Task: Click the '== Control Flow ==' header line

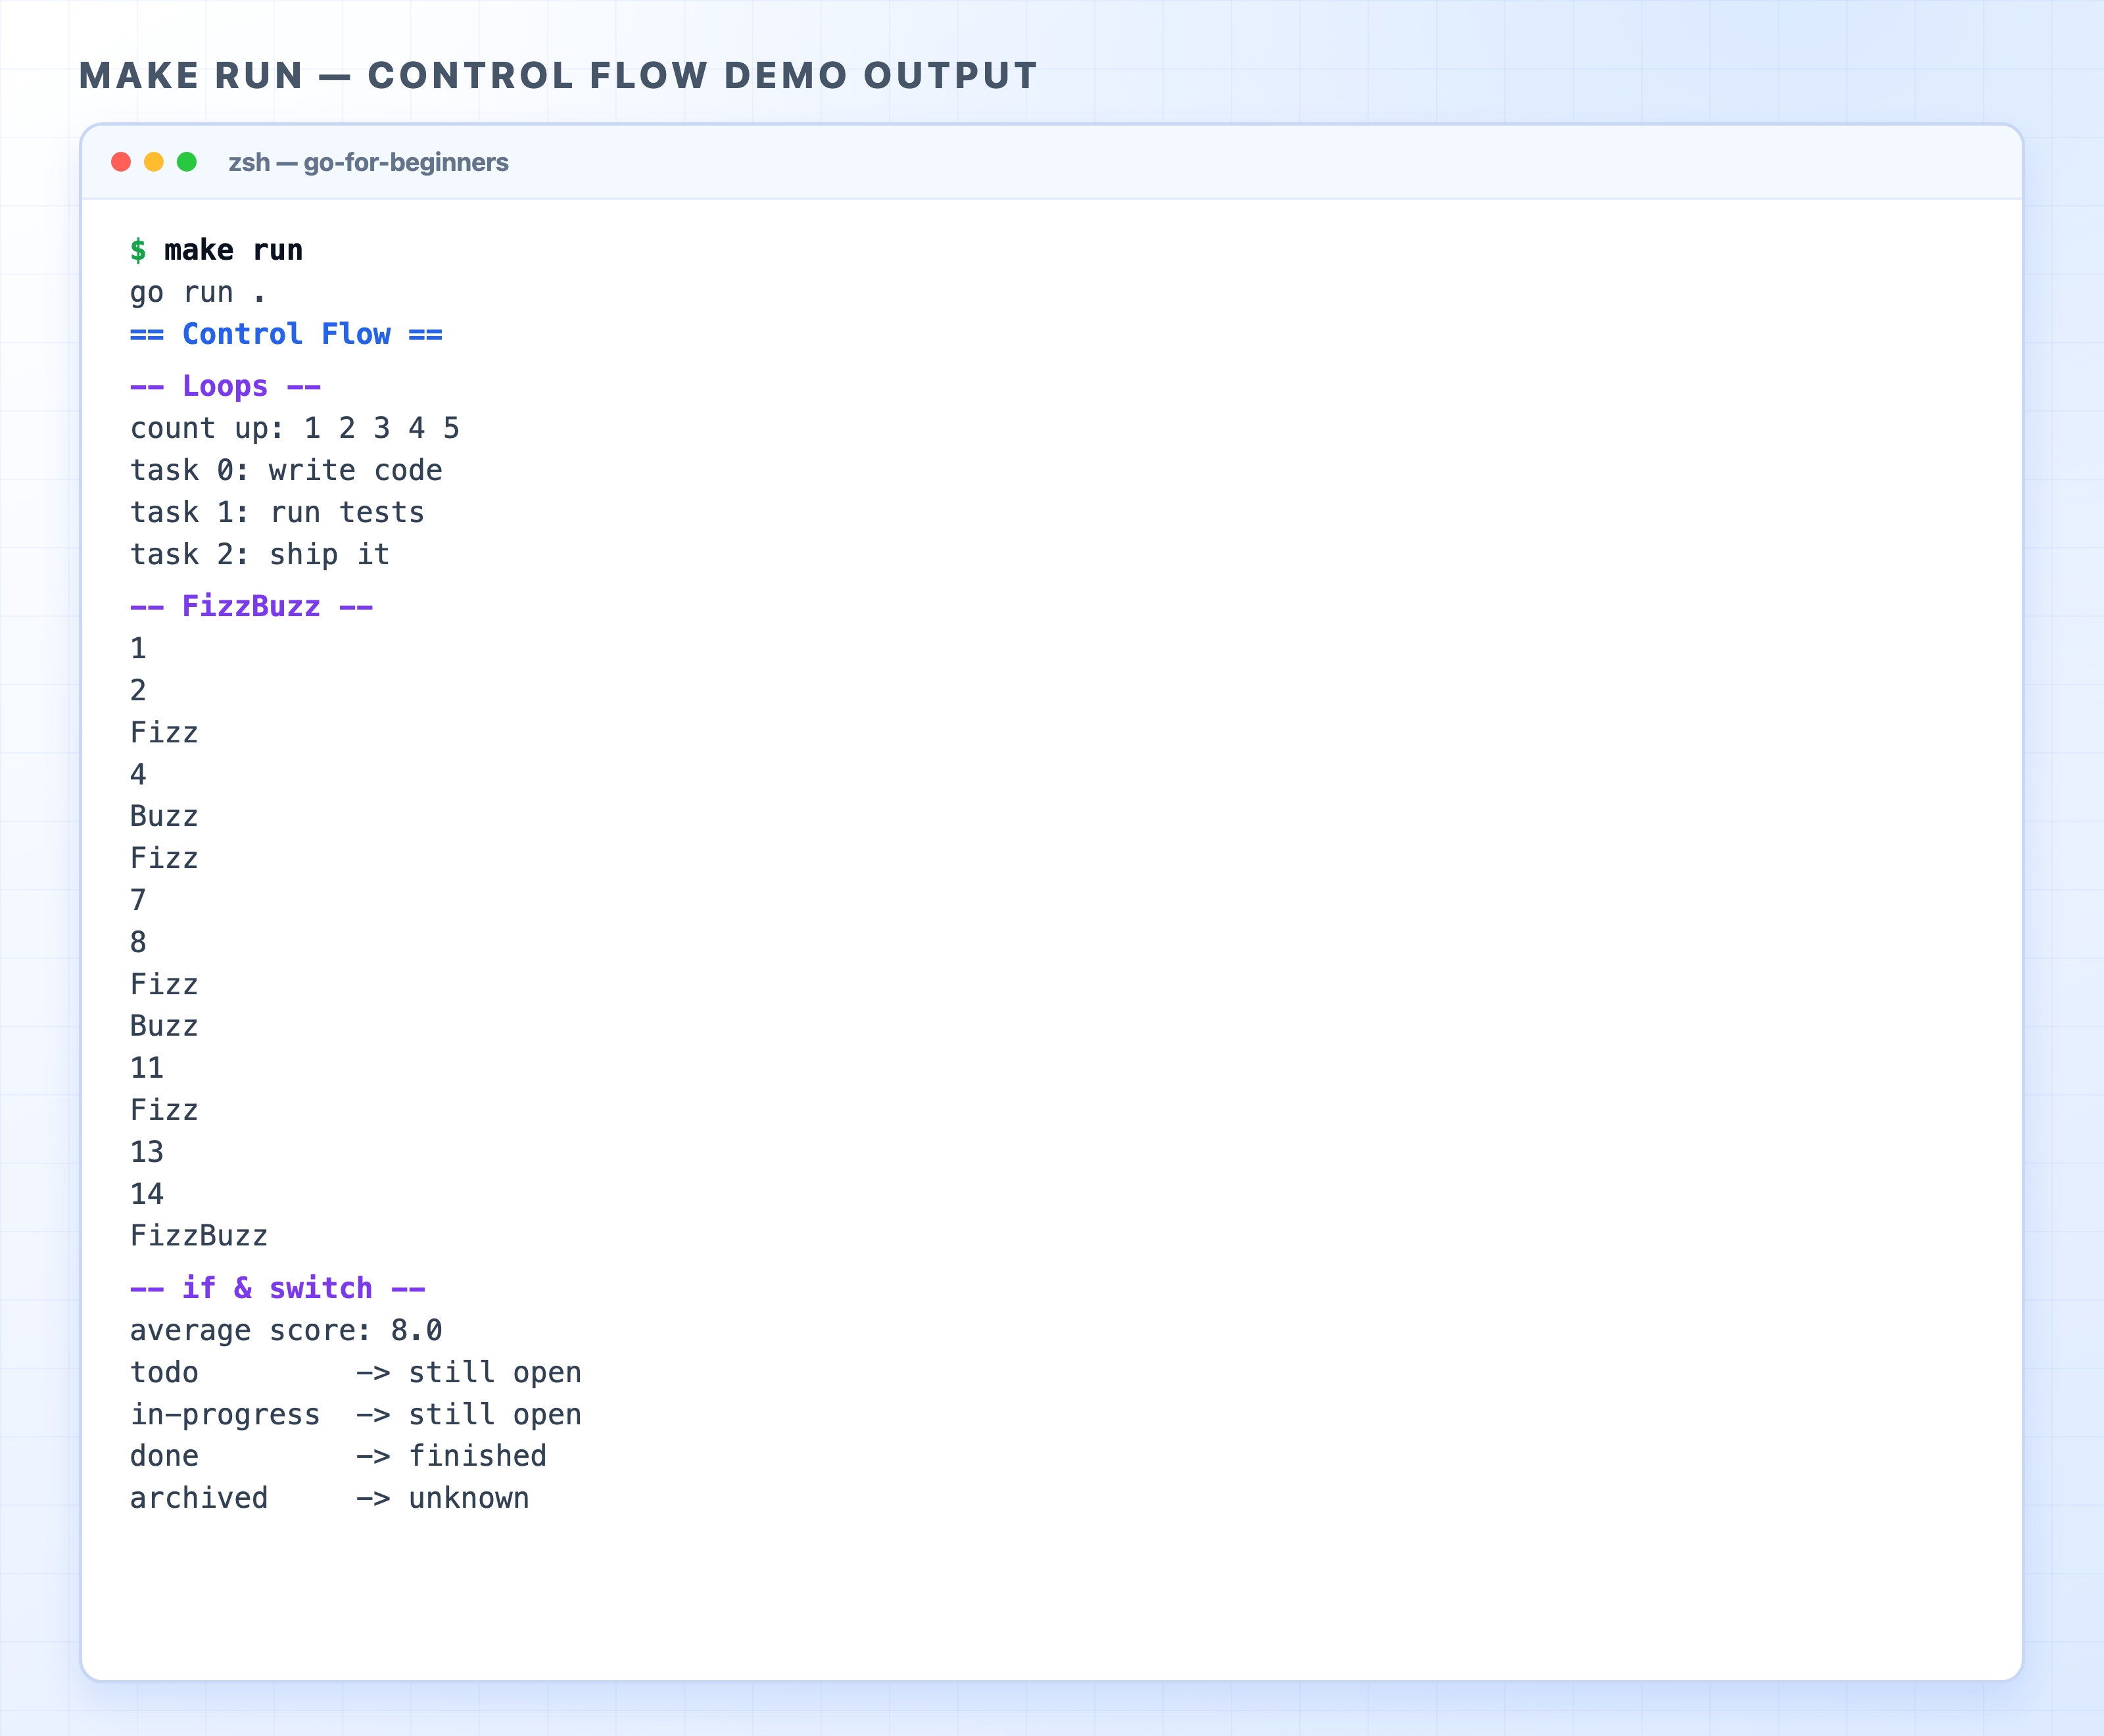Action: tap(286, 334)
